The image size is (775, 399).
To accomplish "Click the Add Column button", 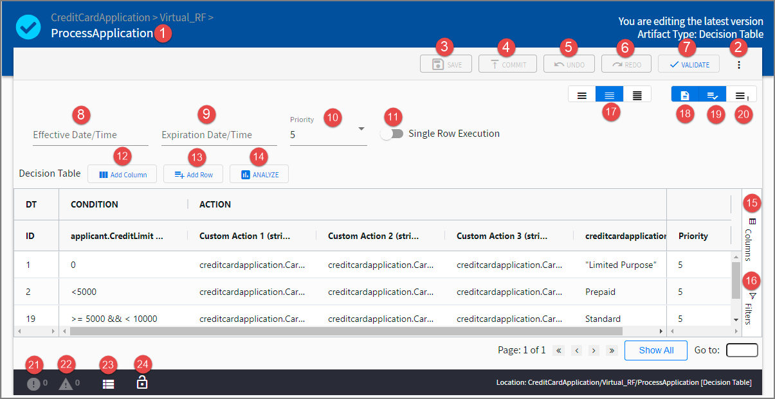I will [122, 174].
